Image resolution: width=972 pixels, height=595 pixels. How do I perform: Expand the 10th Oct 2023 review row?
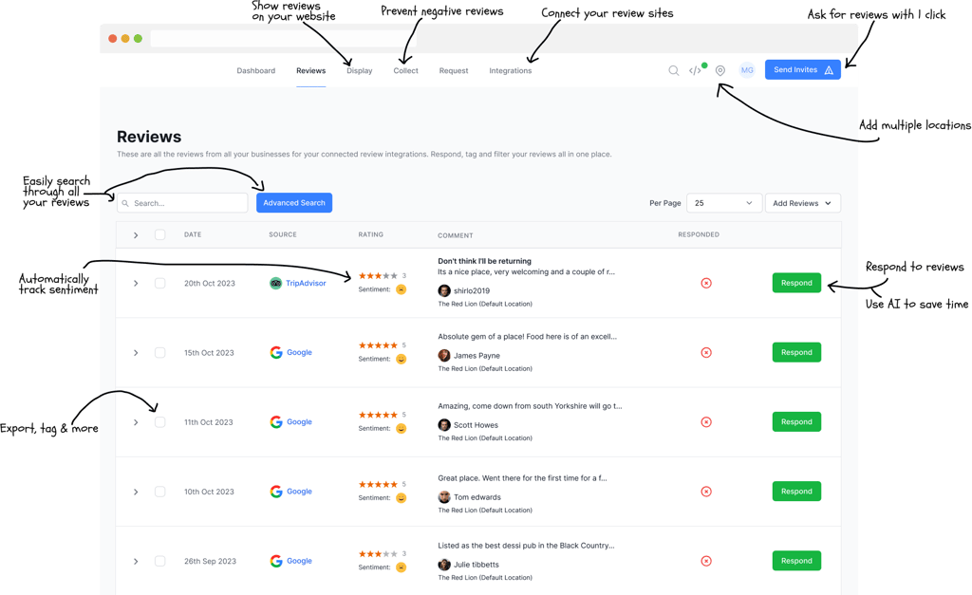click(x=136, y=492)
